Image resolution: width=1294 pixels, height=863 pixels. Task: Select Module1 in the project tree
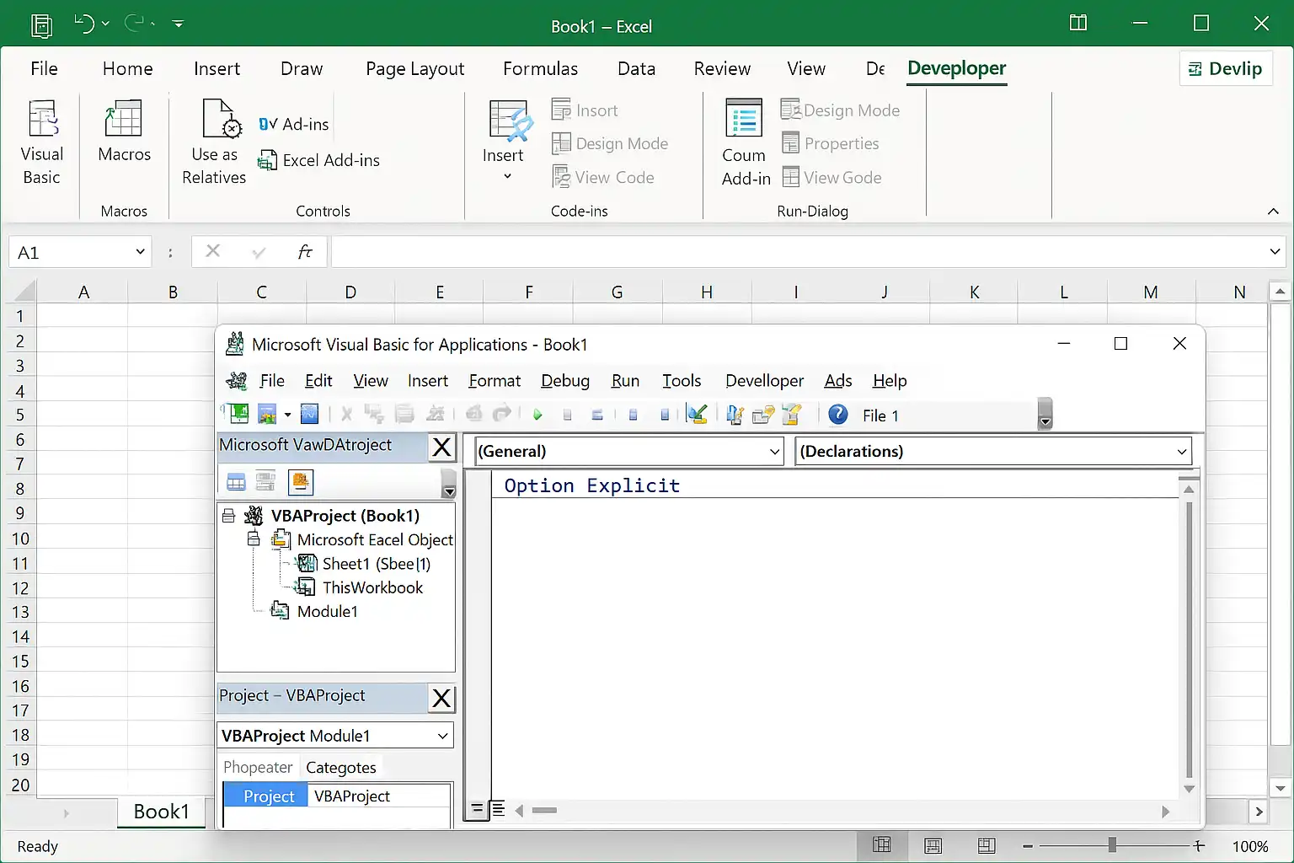pos(327,612)
